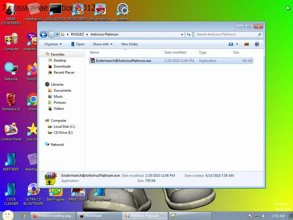Select desktop.ini icon at top of desktop
293x220 pixels.
pyautogui.click(x=33, y=12)
